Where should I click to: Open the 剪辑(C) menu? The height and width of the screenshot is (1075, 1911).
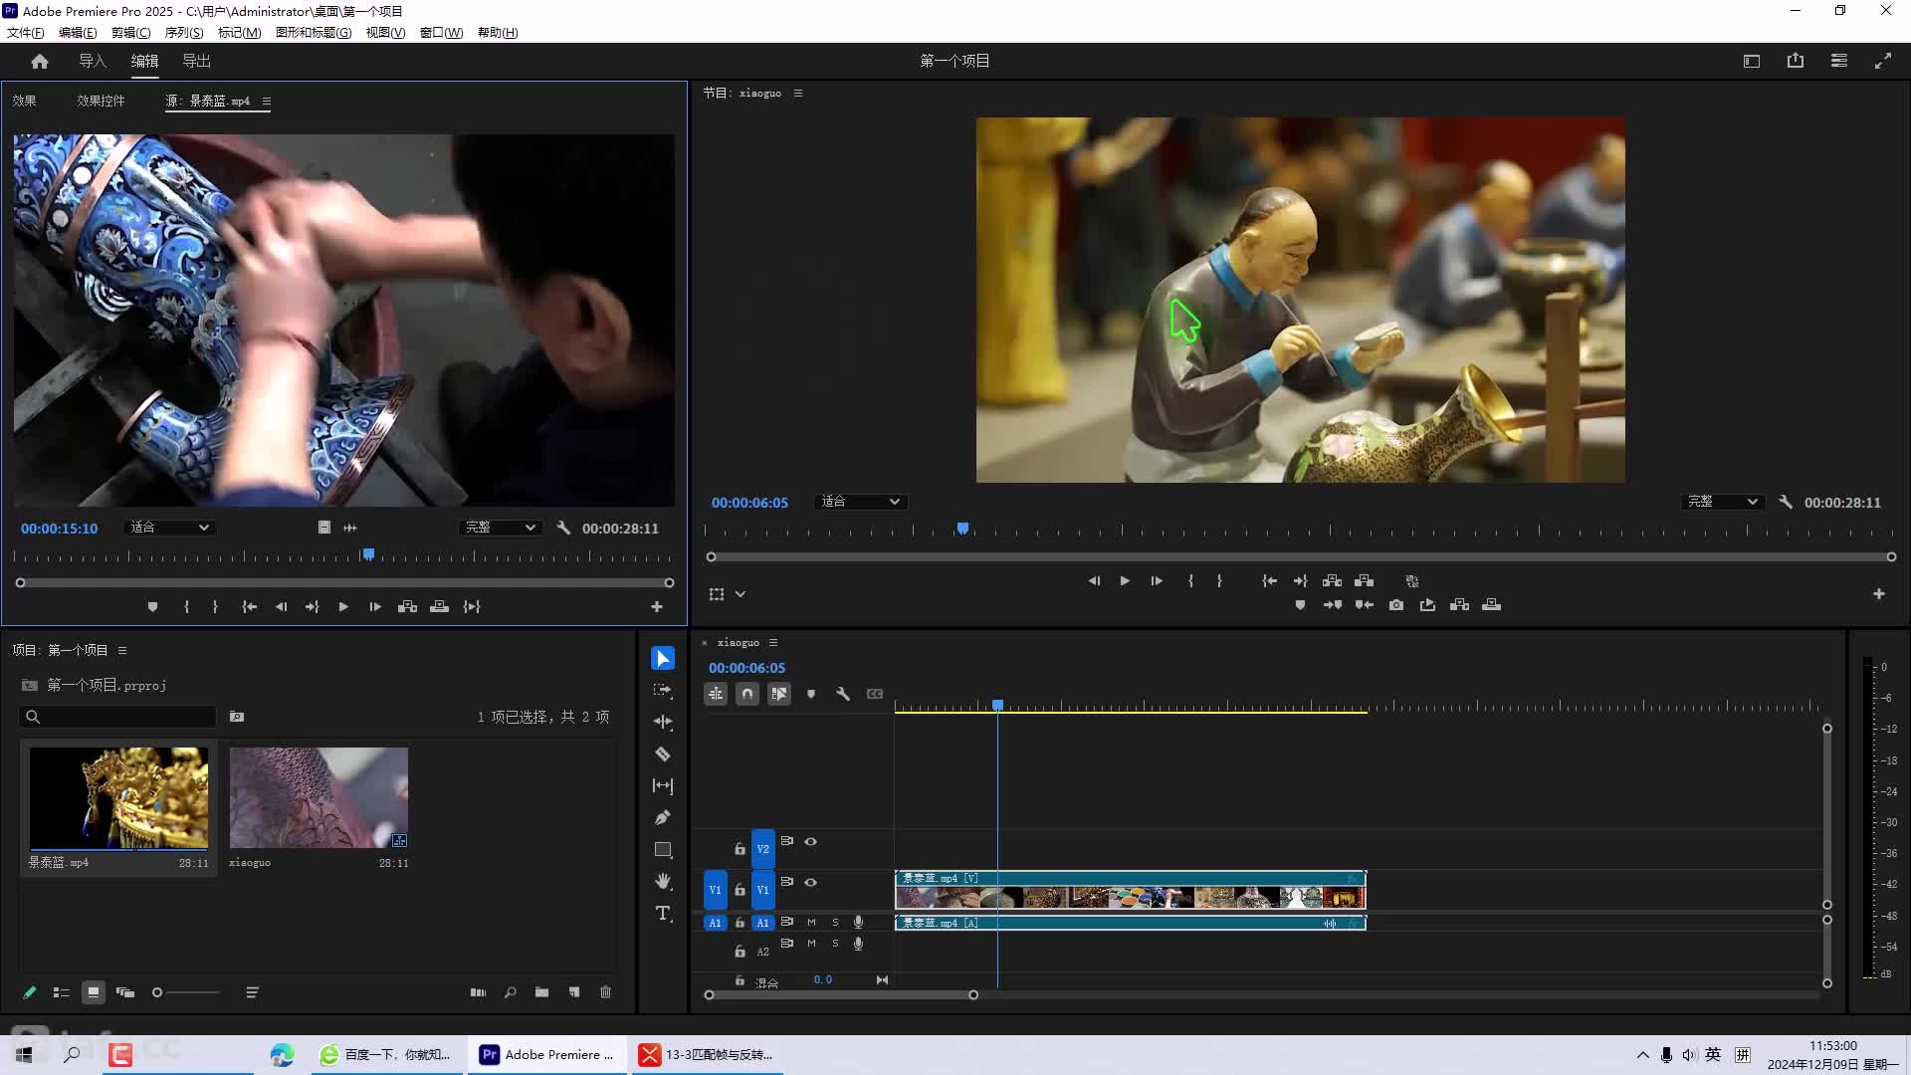(131, 33)
